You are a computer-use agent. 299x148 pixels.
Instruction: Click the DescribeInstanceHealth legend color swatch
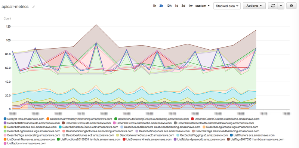point(175,123)
